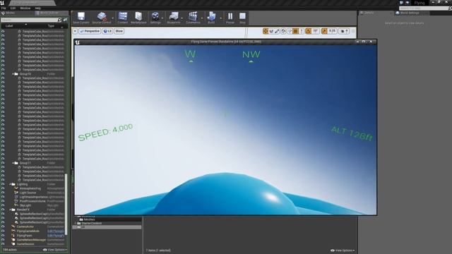The width and height of the screenshot is (452, 254).
Task: Select the FlyingGameMode actor in outliner
Action: 28,231
